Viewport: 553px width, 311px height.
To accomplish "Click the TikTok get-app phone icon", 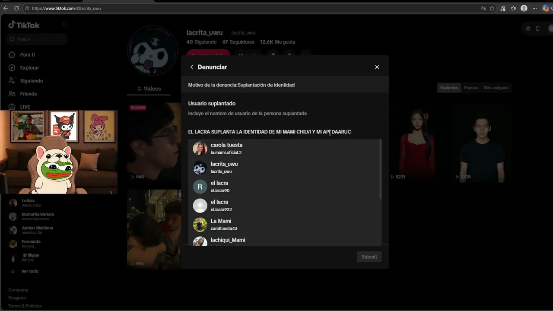I will pos(537,29).
